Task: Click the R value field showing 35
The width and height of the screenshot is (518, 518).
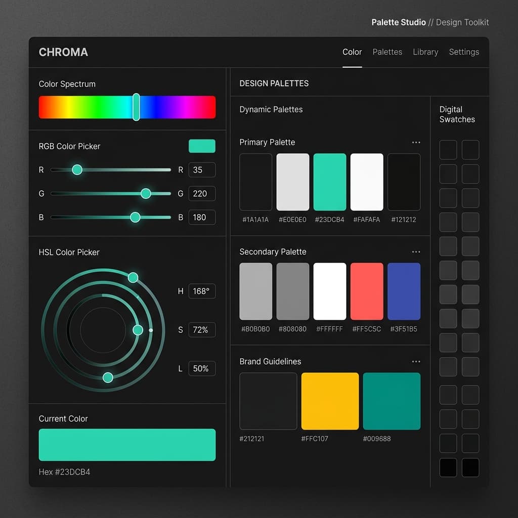Action: (x=202, y=170)
